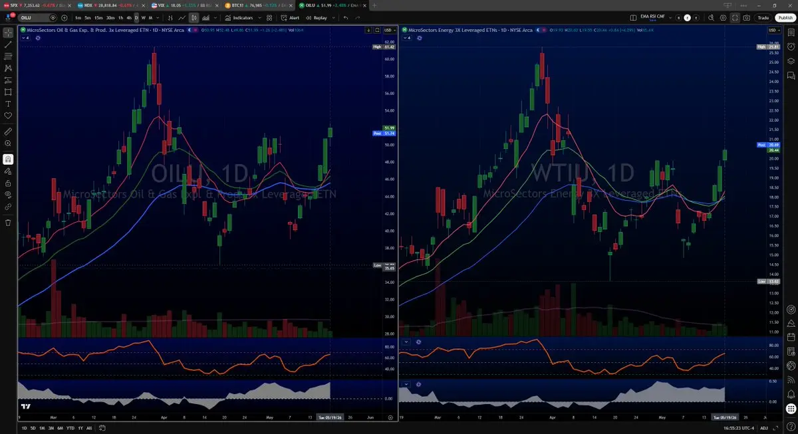The image size is (798, 434).
Task: Toggle hide all drawings eye icon
Action: (x=8, y=195)
